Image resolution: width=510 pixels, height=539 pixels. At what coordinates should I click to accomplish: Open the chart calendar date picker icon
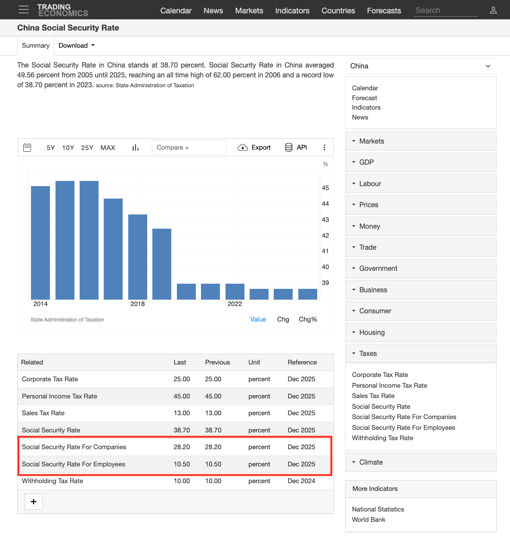click(x=27, y=147)
